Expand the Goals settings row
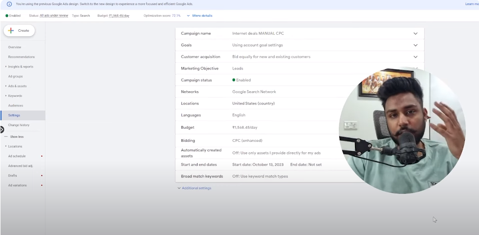 pyautogui.click(x=415, y=45)
